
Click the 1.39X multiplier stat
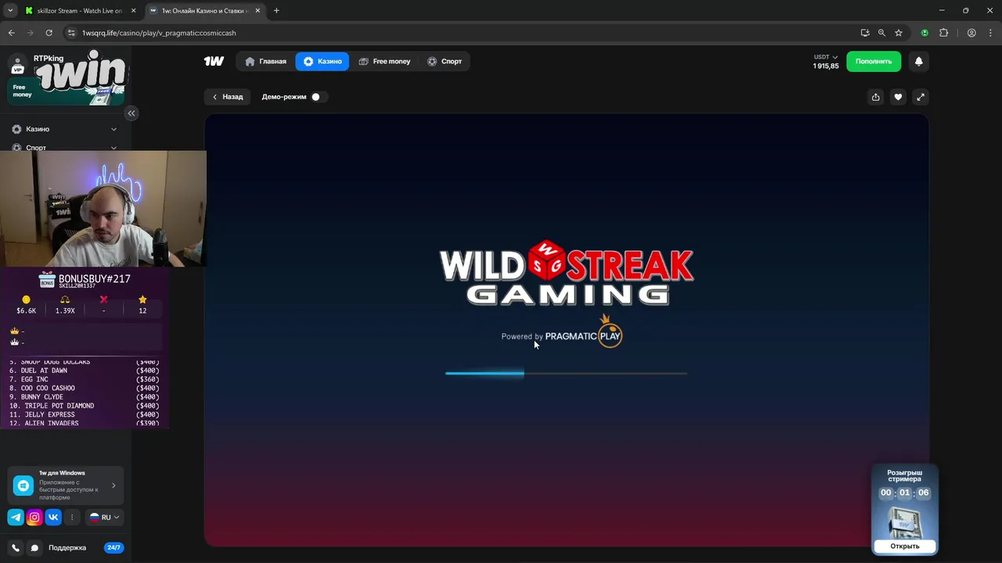pyautogui.click(x=65, y=305)
